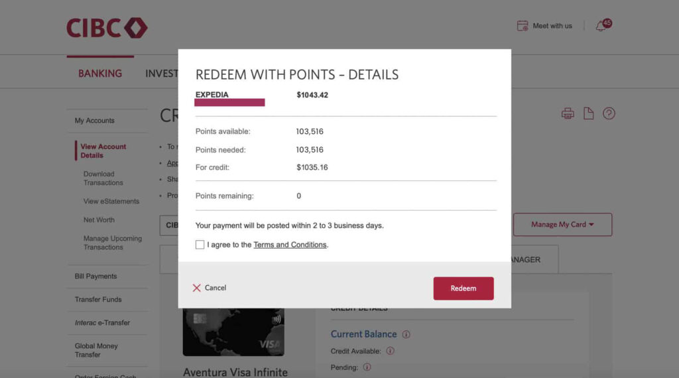679x378 pixels.
Task: Click the Pending info icon
Action: [367, 367]
